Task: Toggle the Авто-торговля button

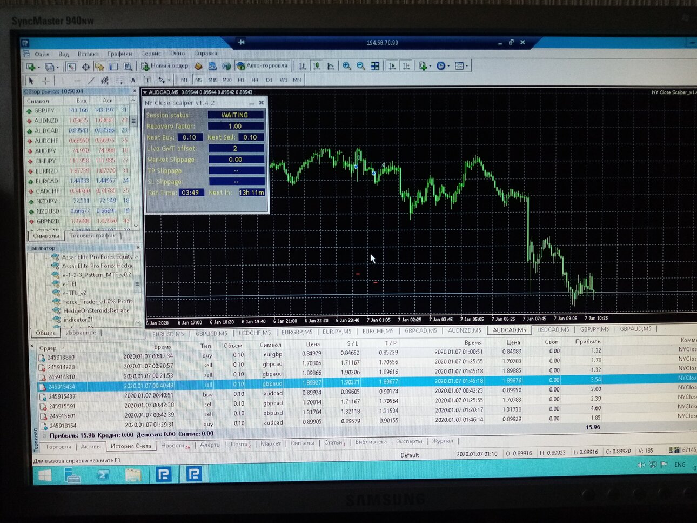Action: (263, 66)
